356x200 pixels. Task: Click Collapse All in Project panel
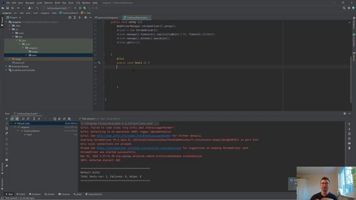(80, 17)
